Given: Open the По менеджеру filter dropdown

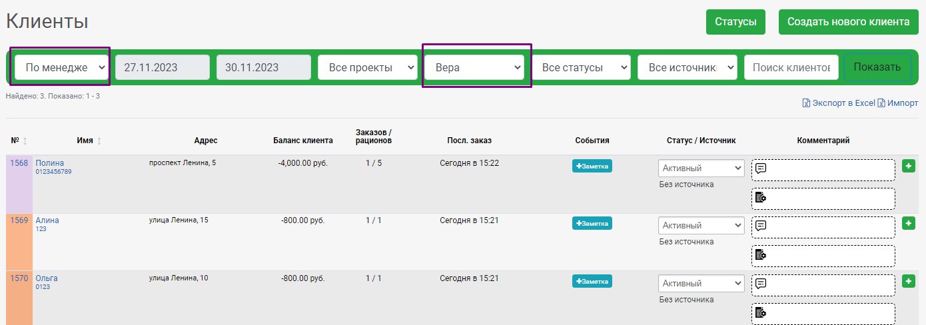Looking at the screenshot, I should [x=61, y=67].
